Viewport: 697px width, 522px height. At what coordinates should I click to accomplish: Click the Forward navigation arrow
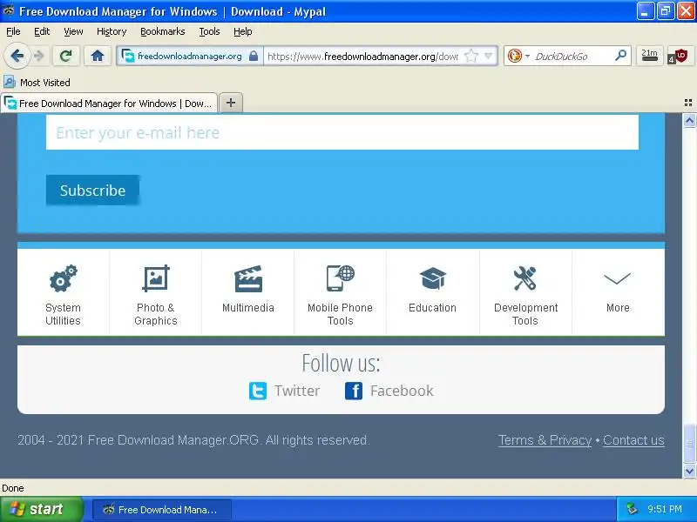[39, 56]
